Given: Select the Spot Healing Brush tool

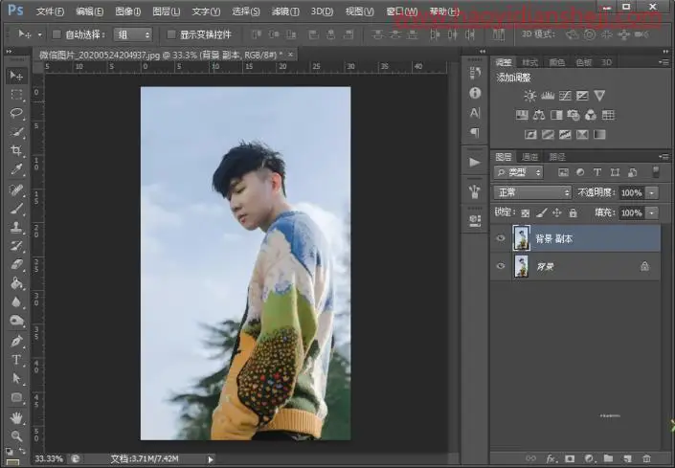Looking at the screenshot, I should (16, 189).
